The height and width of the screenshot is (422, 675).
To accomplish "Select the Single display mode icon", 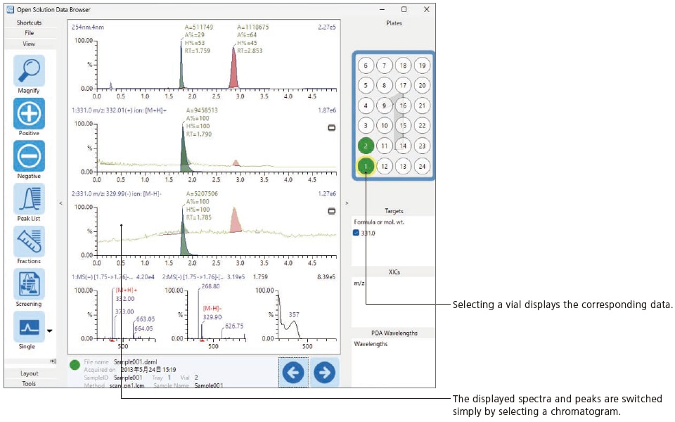I will pos(29,326).
